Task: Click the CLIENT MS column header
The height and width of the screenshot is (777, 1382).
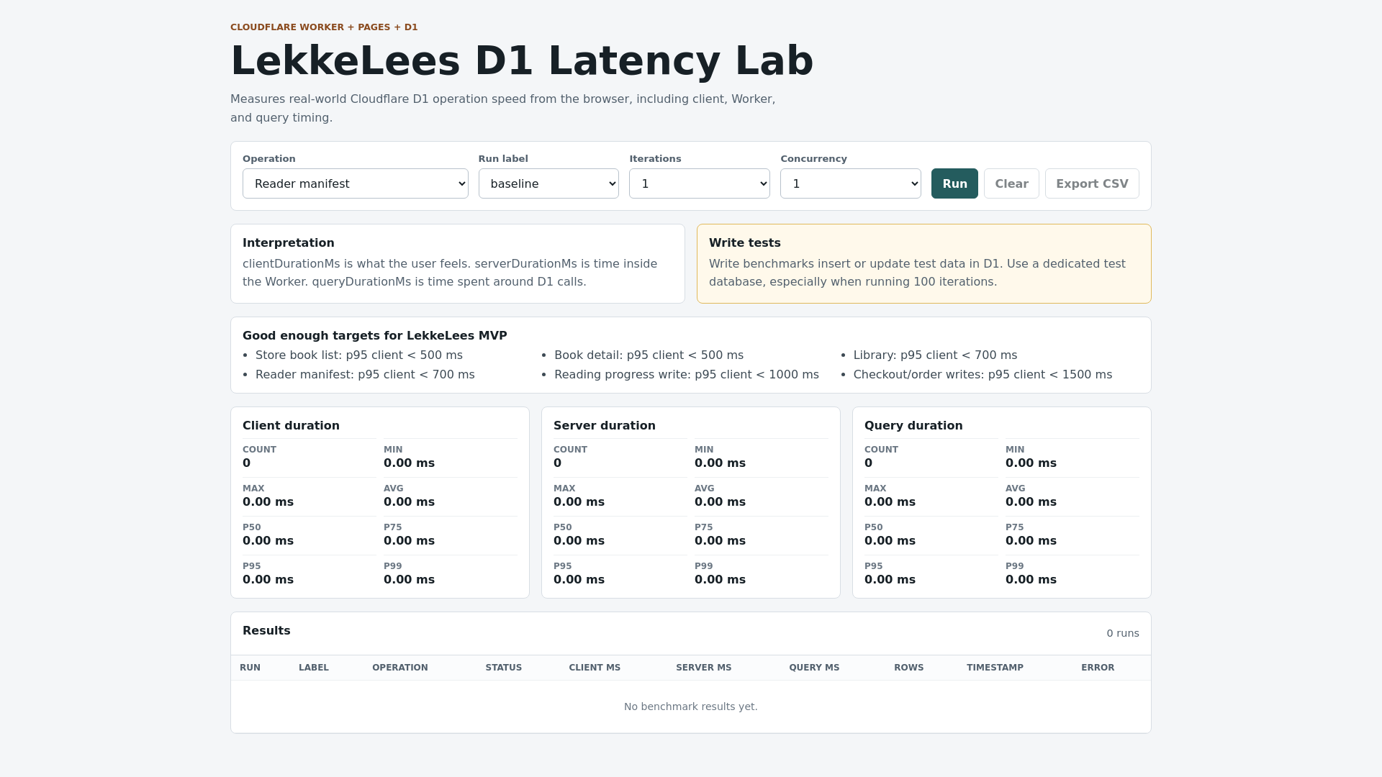Action: point(595,668)
